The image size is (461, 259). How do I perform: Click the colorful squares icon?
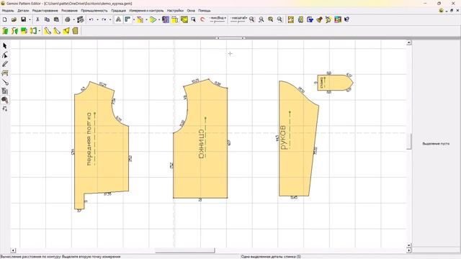[338, 19]
